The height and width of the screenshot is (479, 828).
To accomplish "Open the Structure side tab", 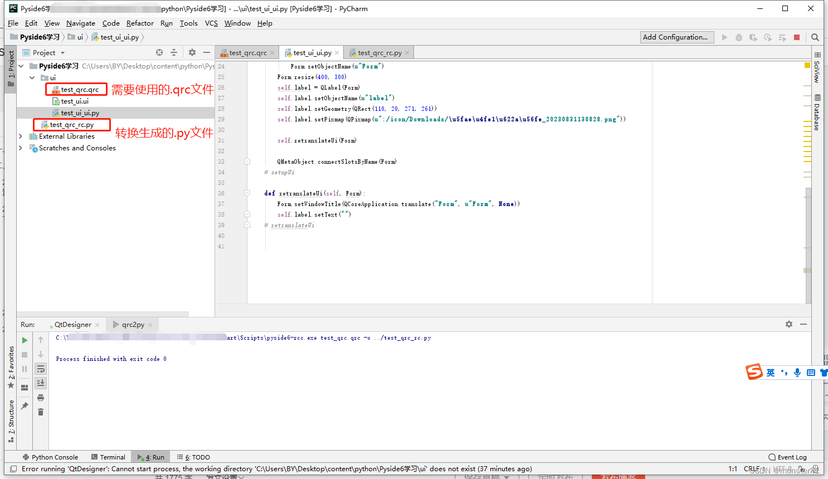I will [x=11, y=421].
